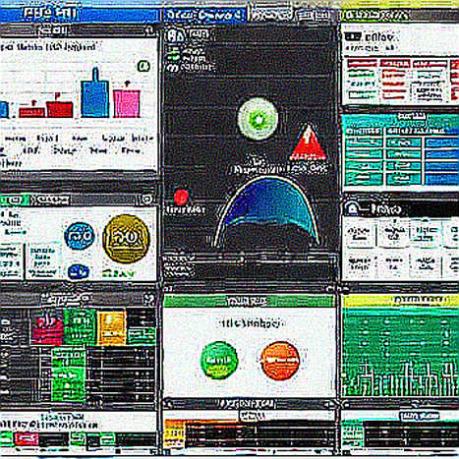Click the large gold coin badge
The width and height of the screenshot is (459, 459).
126,239
